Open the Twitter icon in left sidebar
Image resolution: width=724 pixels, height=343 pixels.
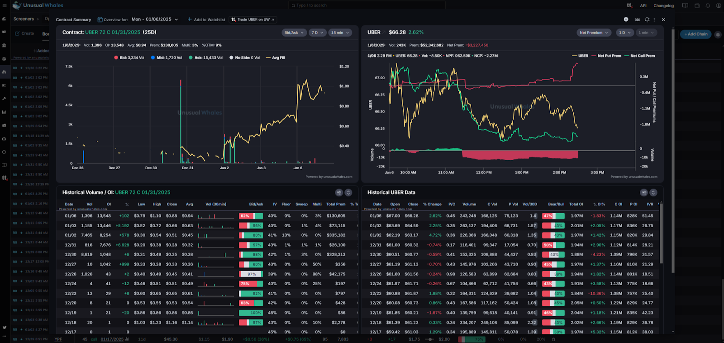pos(4,327)
